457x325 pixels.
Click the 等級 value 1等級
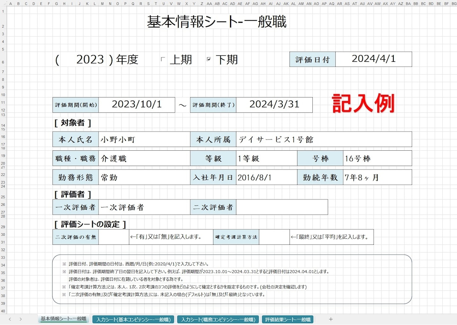point(267,158)
